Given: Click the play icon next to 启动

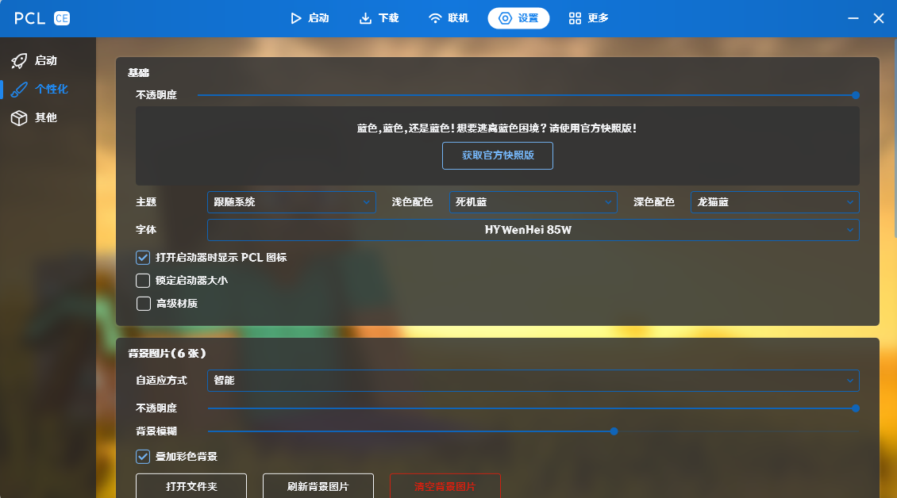Looking at the screenshot, I should tap(296, 17).
